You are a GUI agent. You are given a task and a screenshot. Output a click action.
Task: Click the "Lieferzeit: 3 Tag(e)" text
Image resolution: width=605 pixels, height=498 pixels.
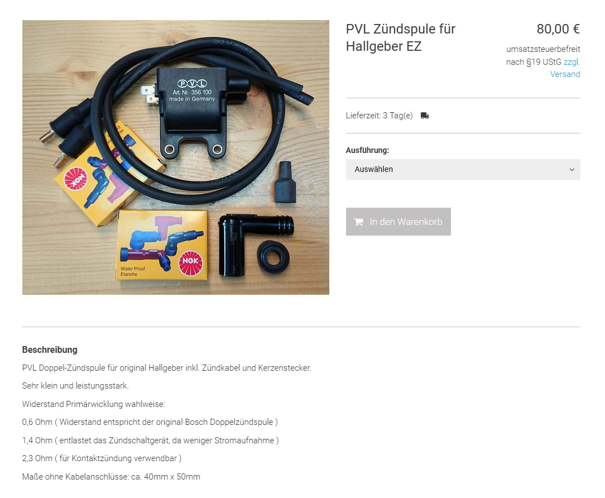coord(379,116)
